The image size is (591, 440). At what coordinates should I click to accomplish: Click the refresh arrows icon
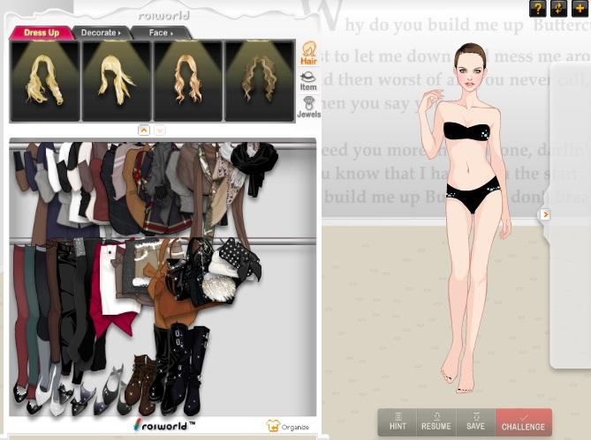coord(558,9)
